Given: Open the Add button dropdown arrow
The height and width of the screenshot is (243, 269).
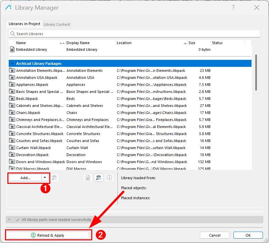Looking at the screenshot, I should 45,177.
